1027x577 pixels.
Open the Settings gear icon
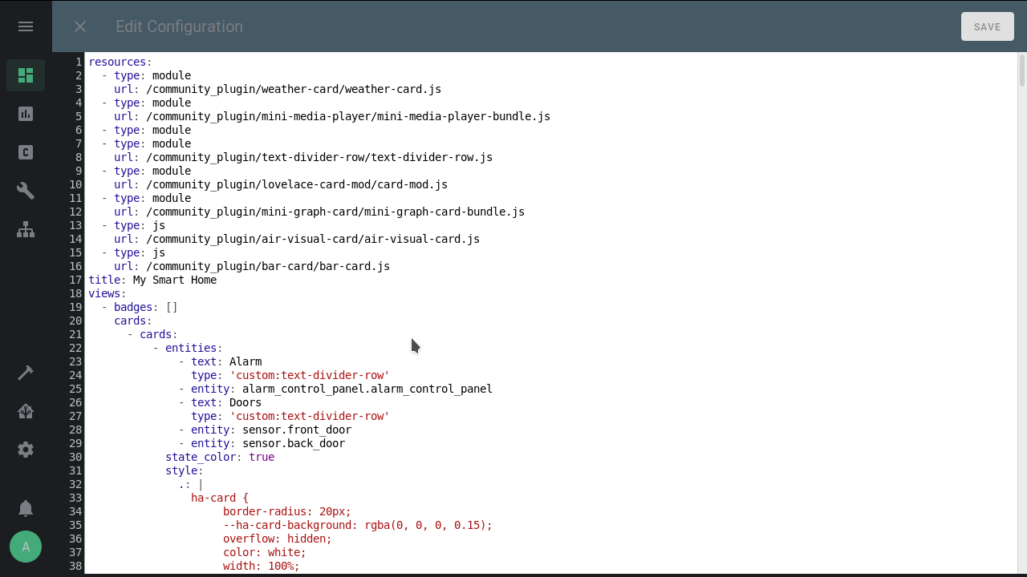coord(25,449)
